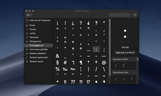Image resolution: width=161 pixels, height=96 pixels.
Task: Select the percent % character
Action: pyautogui.click(x=58, y=69)
